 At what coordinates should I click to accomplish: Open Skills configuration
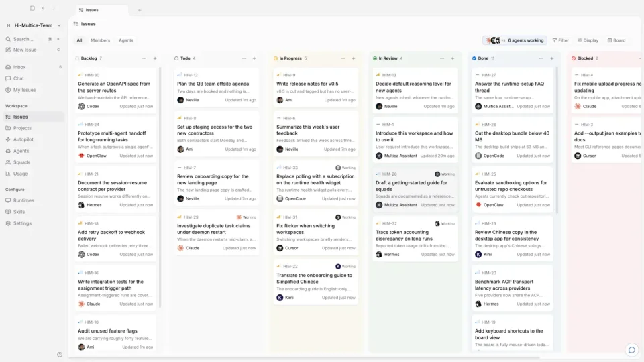coord(33,212)
